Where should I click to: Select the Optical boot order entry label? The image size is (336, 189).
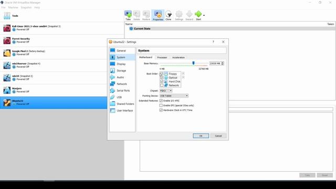(x=173, y=78)
